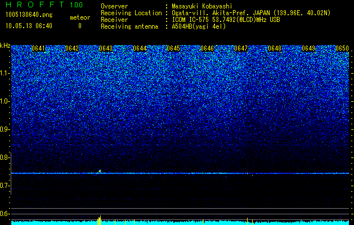Click the receiver ICOM IC-575 frequency text
The image size is (354, 225).
coord(226,20)
